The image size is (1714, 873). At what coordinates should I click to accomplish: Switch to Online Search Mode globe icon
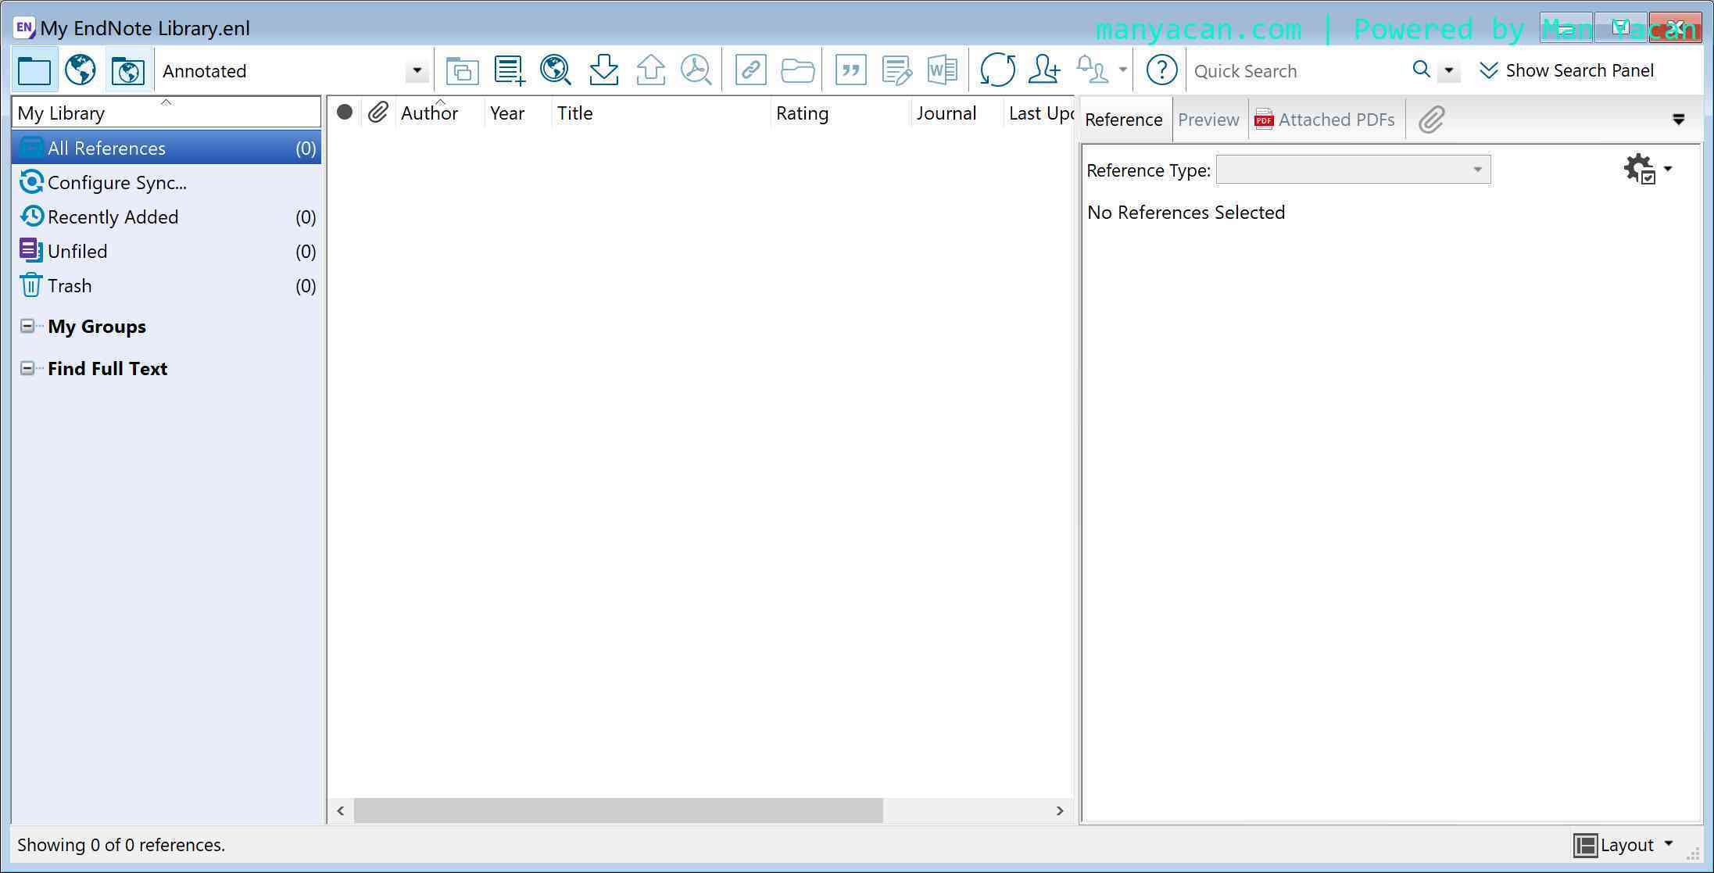click(x=81, y=70)
